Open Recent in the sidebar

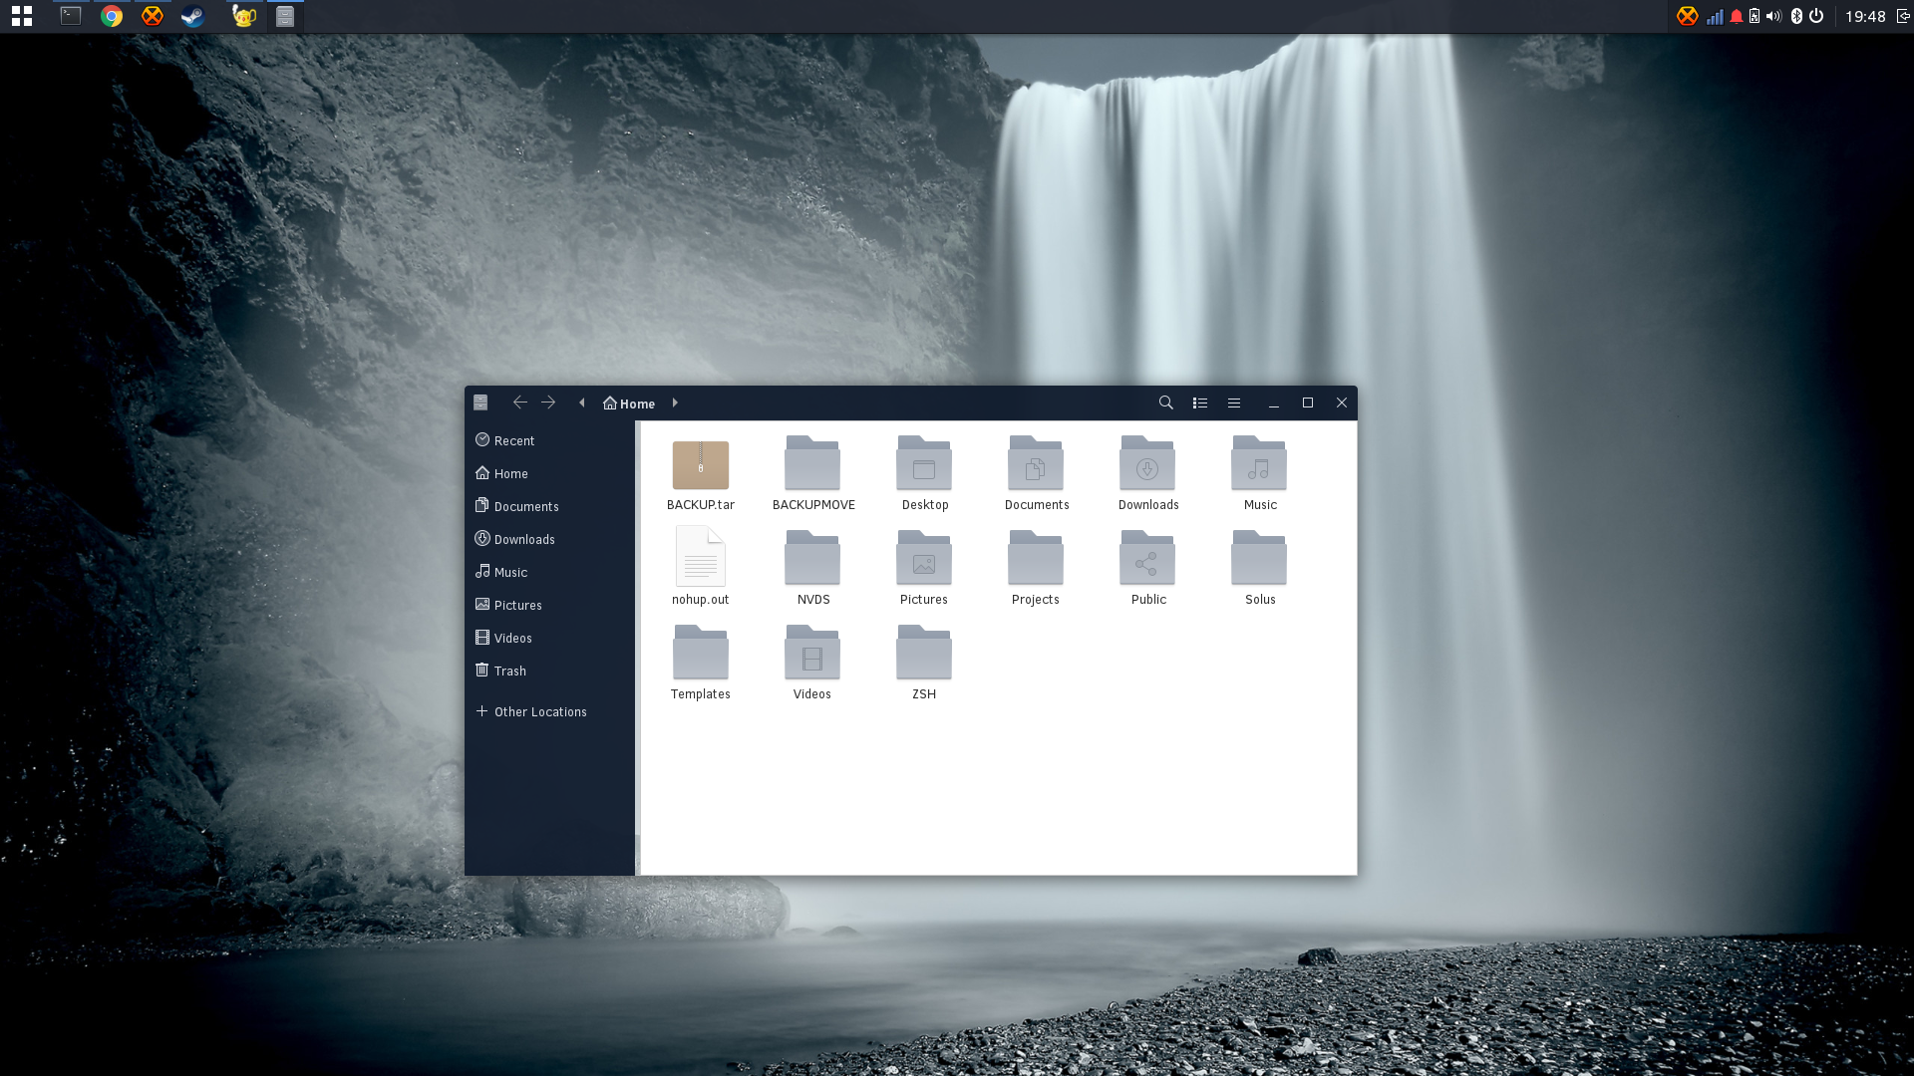coord(550,440)
